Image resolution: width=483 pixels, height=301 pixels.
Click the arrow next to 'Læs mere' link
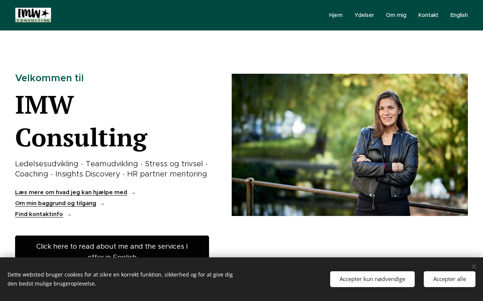[x=133, y=193]
